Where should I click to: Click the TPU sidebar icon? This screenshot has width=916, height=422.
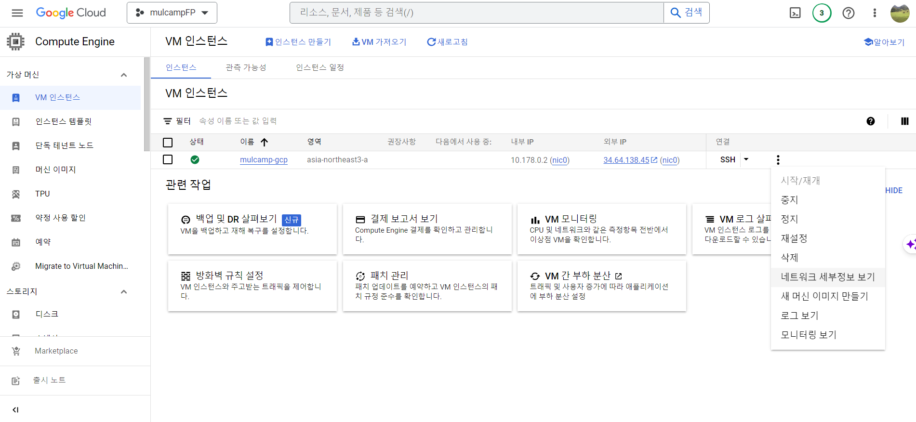coord(16,194)
